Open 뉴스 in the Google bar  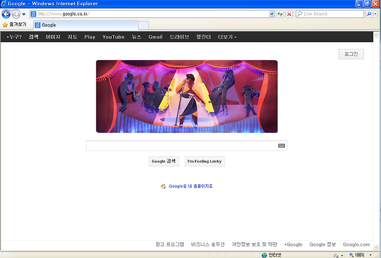coord(137,37)
